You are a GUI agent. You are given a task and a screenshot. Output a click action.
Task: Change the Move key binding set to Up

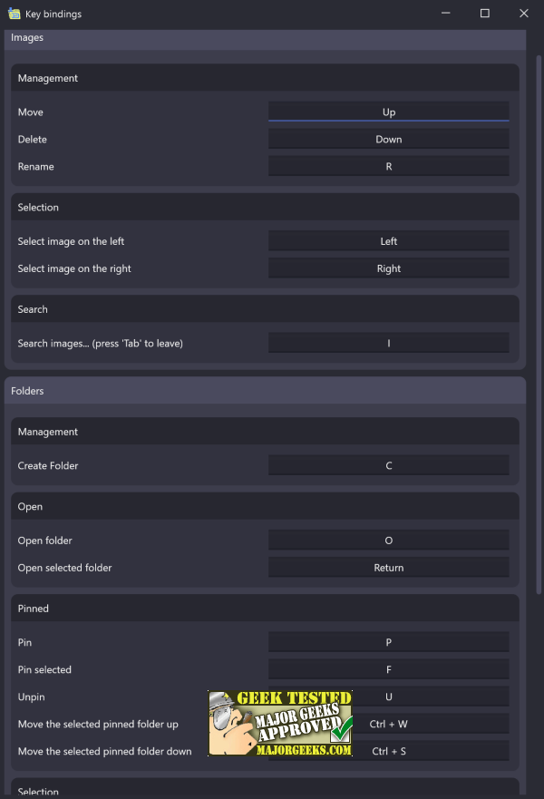pyautogui.click(x=388, y=111)
